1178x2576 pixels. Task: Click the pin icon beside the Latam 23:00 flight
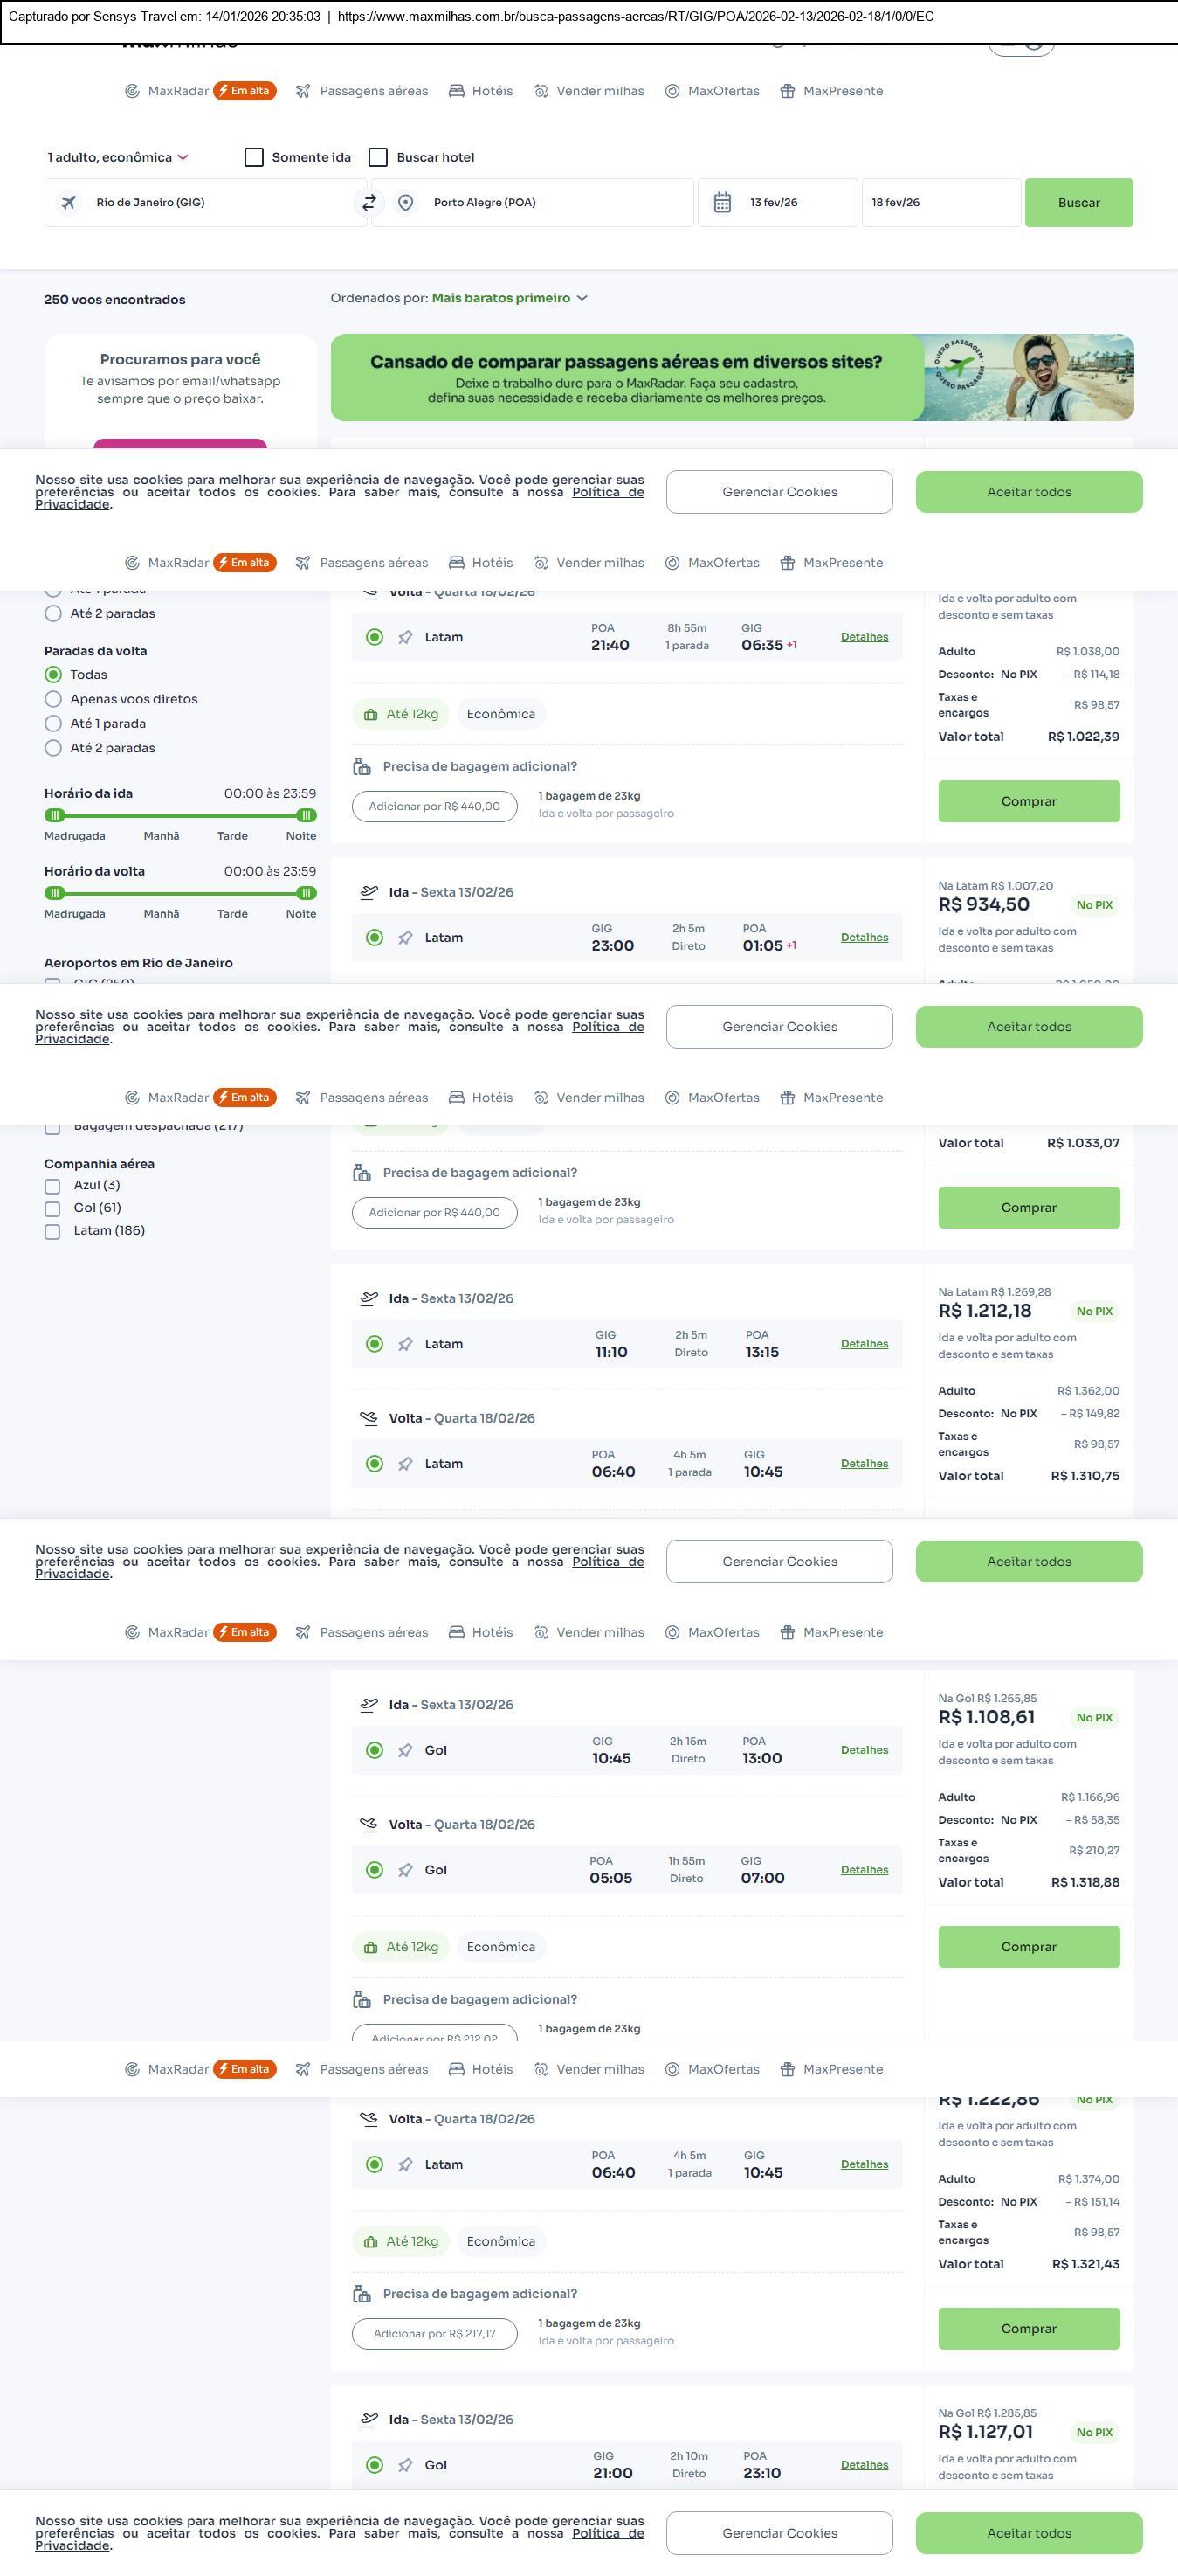point(404,938)
